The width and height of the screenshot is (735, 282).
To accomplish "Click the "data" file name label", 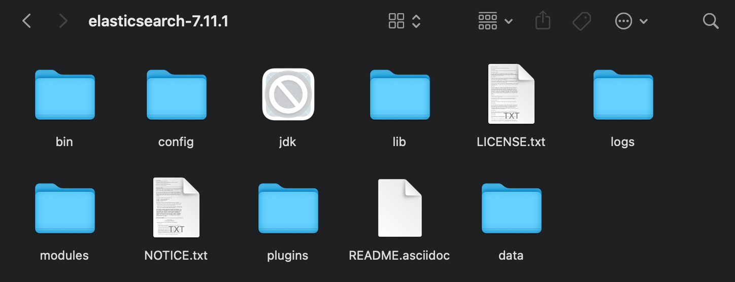I will (511, 255).
